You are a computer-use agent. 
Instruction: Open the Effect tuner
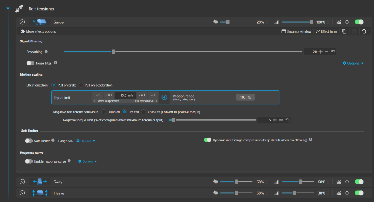pos(327,31)
